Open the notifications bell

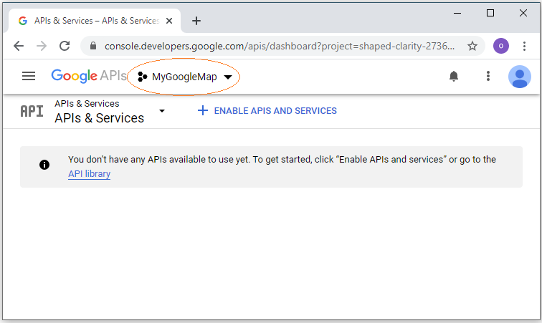pyautogui.click(x=454, y=76)
